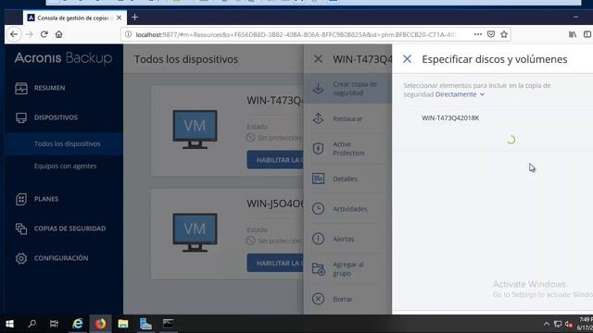This screenshot has width=593, height=333.
Task: Close the Especificar discos y volúmenes panel
Action: (408, 59)
